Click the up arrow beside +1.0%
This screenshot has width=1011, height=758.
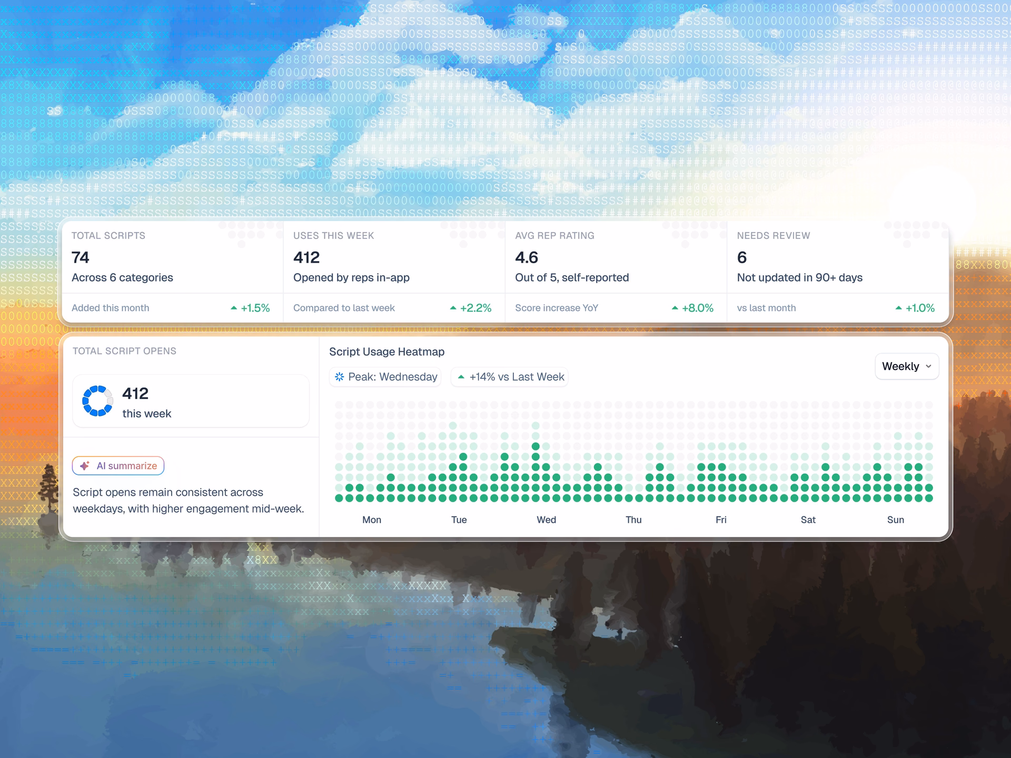tap(899, 308)
